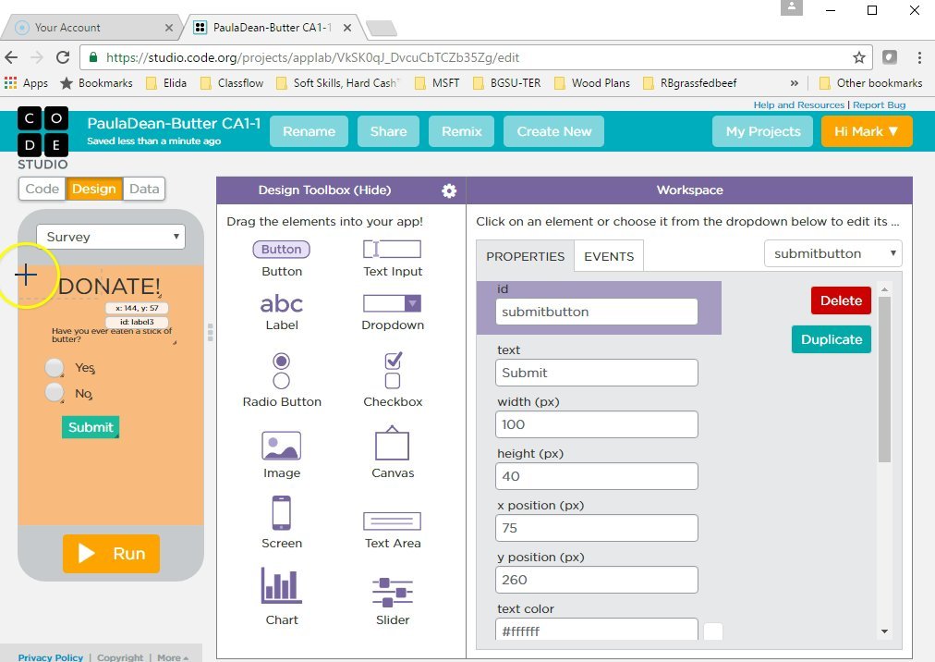Switch to Code mode tab

42,189
